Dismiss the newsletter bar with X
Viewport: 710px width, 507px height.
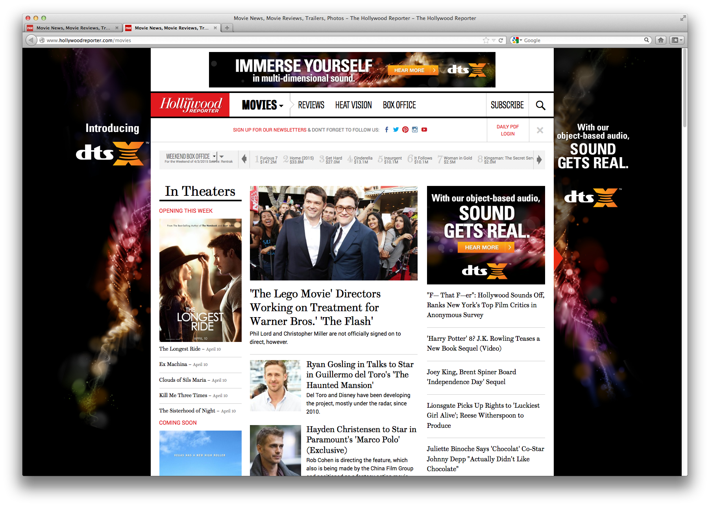pos(540,130)
